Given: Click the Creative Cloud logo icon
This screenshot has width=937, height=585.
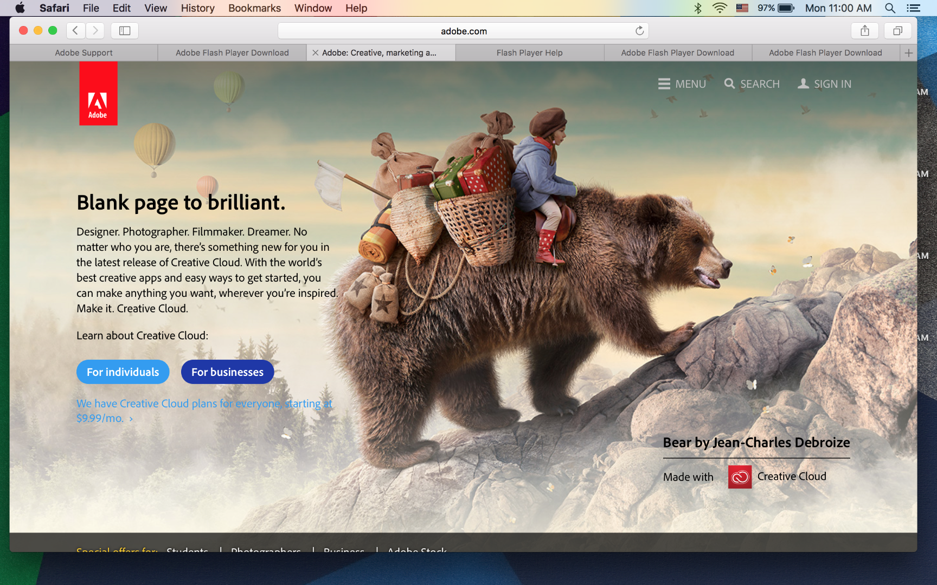Looking at the screenshot, I should (x=740, y=477).
